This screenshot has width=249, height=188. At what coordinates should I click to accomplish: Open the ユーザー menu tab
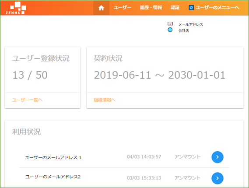click(x=123, y=7)
